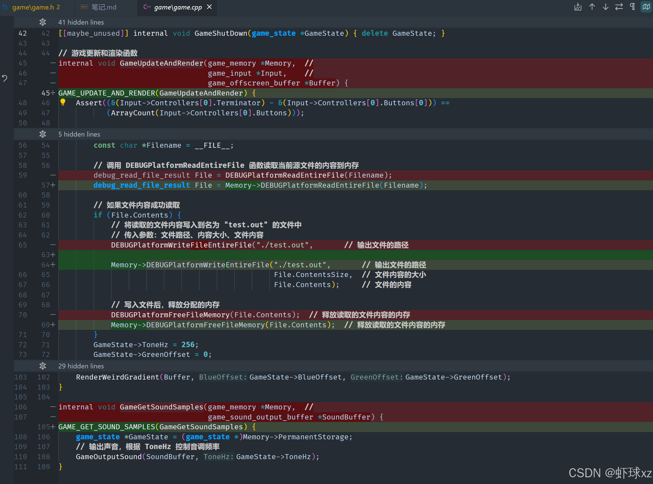
Task: Expand the 5 hidden lines region
Action: point(79,134)
